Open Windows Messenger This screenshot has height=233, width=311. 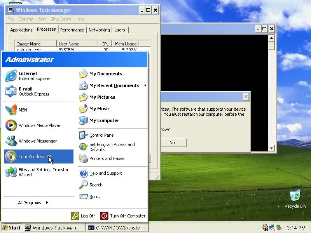point(39,141)
